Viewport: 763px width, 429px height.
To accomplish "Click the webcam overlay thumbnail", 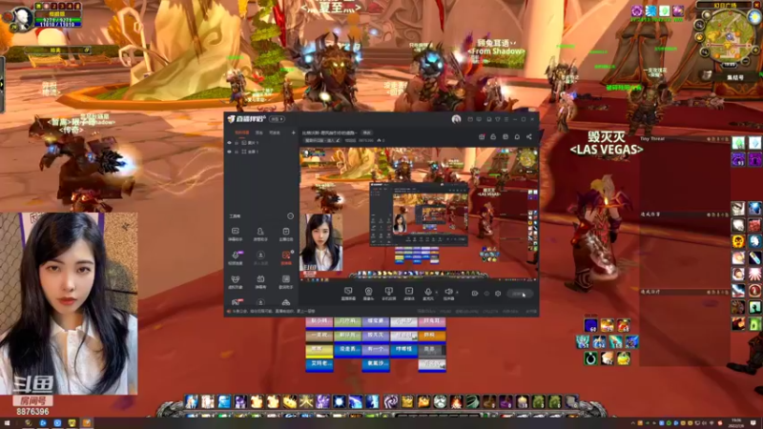I will click(69, 303).
